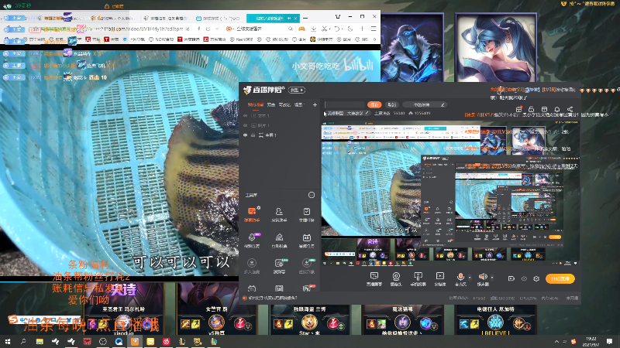Toggle visibility of the scene 1 source layer
This screenshot has width=620, height=348.
[x=245, y=135]
